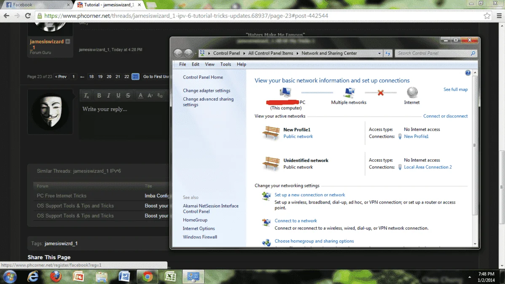Open File Explorer from taskbar
Viewport: 505px width, 284px height.
(102, 276)
